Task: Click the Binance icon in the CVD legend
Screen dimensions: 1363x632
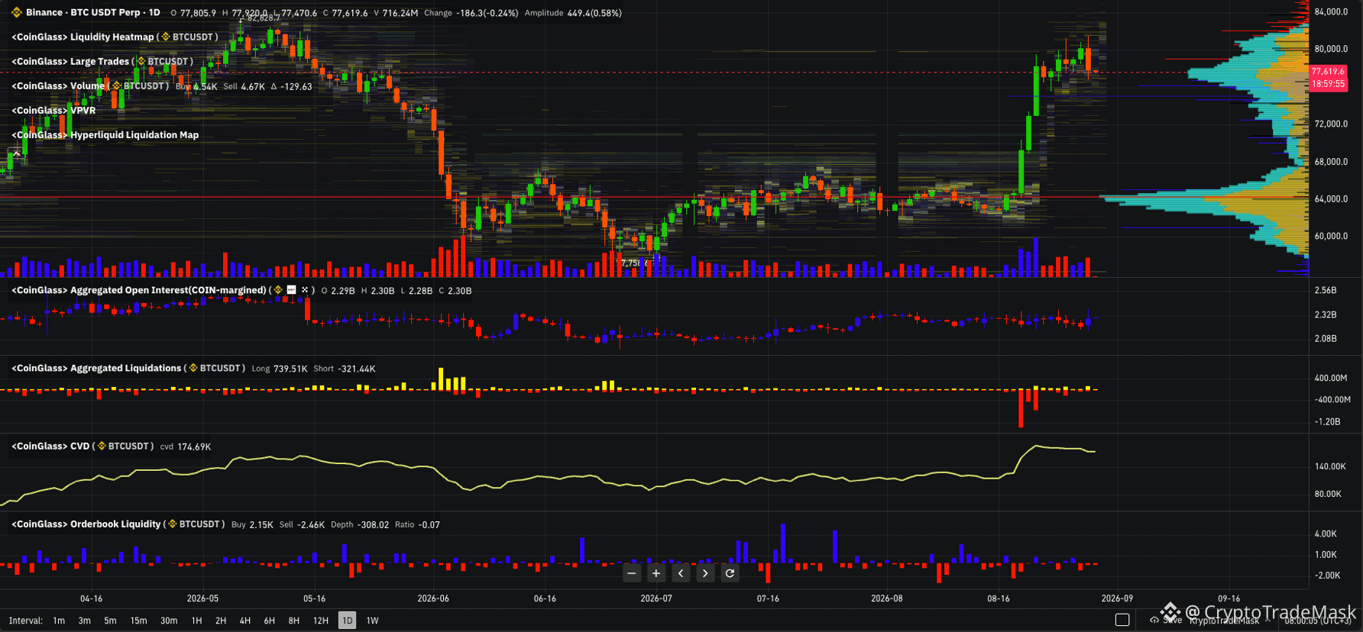Action: 101,446
